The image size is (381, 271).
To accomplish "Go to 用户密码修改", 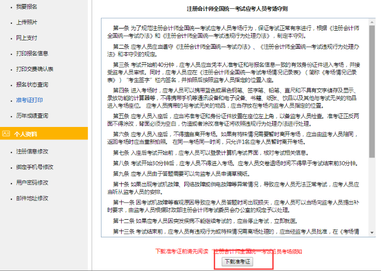I will coord(32,182).
